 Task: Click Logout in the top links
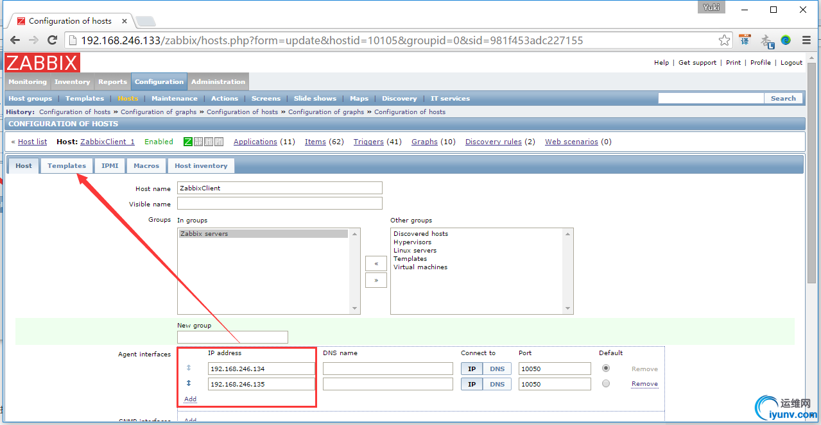pyautogui.click(x=791, y=62)
